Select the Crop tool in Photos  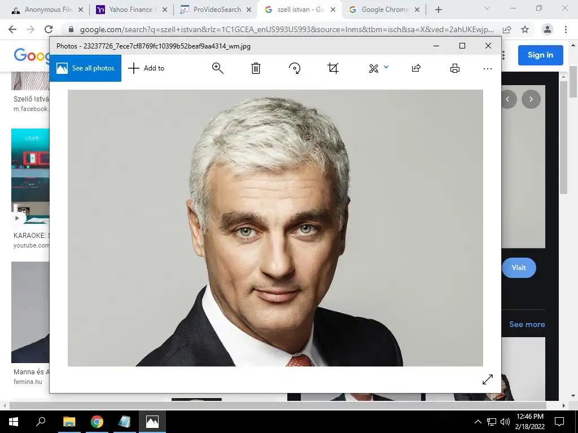333,68
